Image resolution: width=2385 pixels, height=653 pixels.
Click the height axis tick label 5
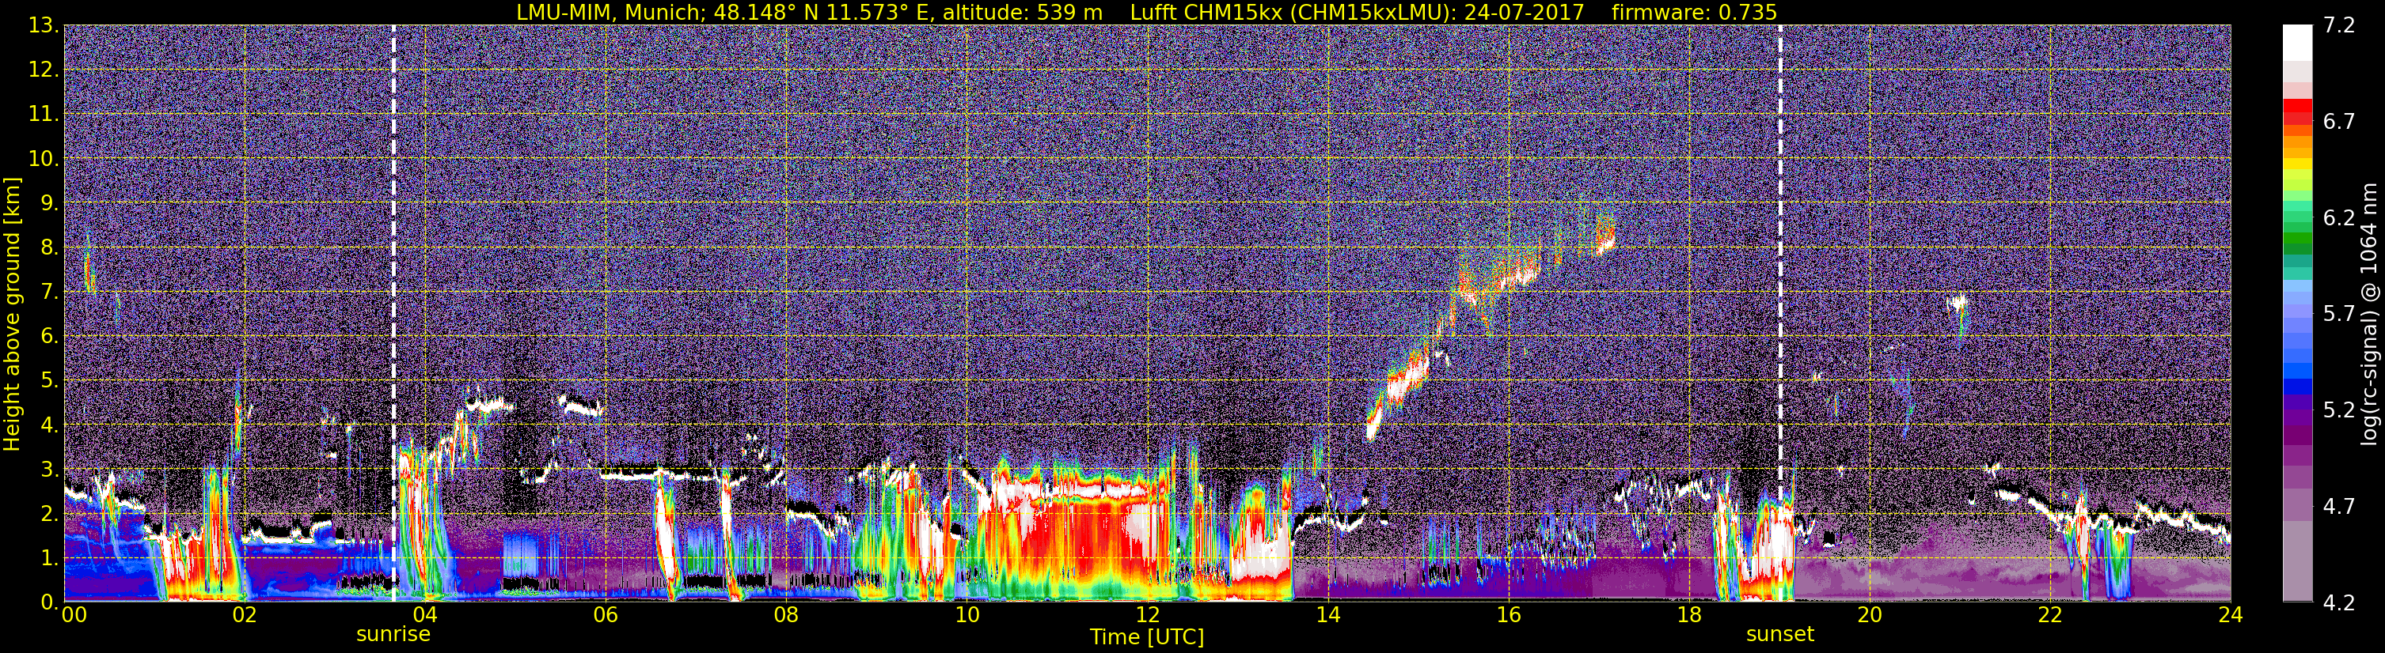[50, 381]
